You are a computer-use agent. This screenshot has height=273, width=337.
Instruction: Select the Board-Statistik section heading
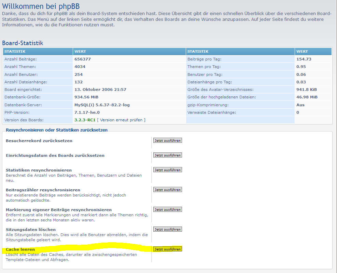(x=23, y=43)
